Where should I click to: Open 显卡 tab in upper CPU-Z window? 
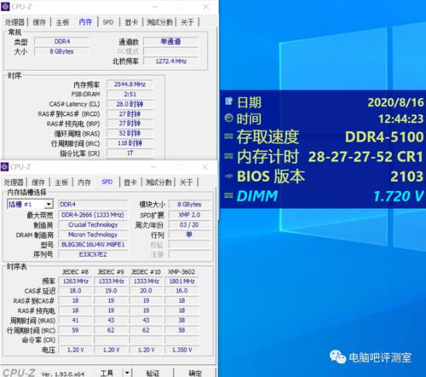tap(131, 22)
